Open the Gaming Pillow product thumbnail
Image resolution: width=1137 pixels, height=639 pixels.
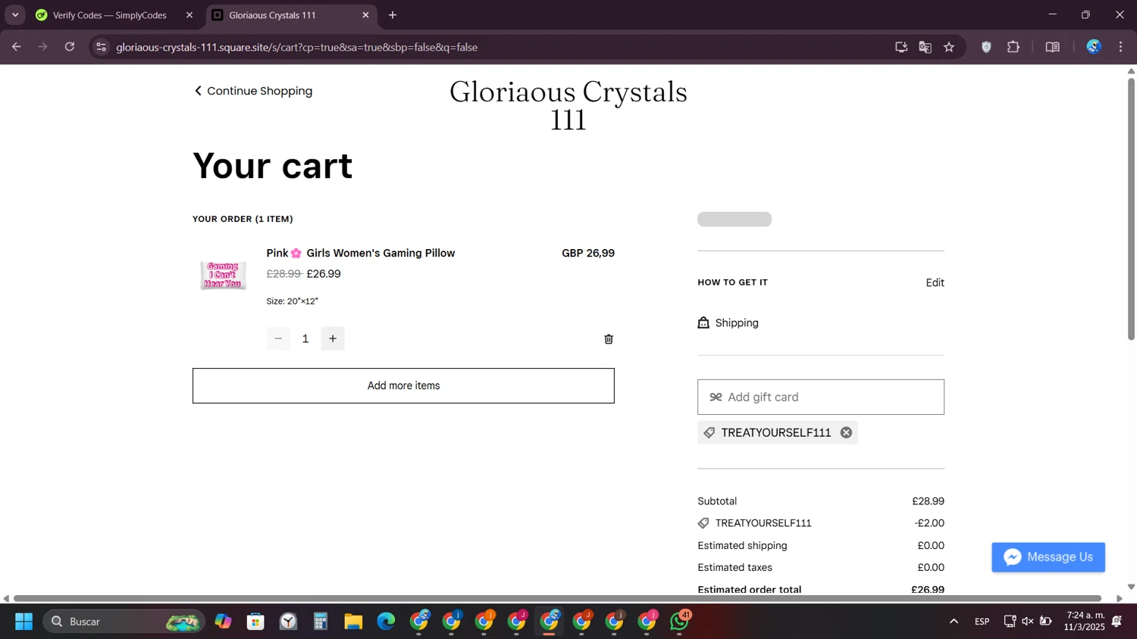(223, 275)
